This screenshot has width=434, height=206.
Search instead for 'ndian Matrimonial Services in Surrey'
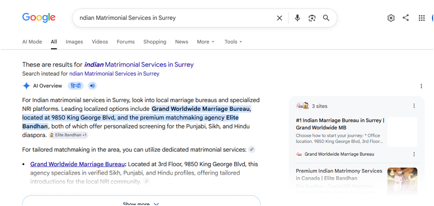[x=114, y=74]
